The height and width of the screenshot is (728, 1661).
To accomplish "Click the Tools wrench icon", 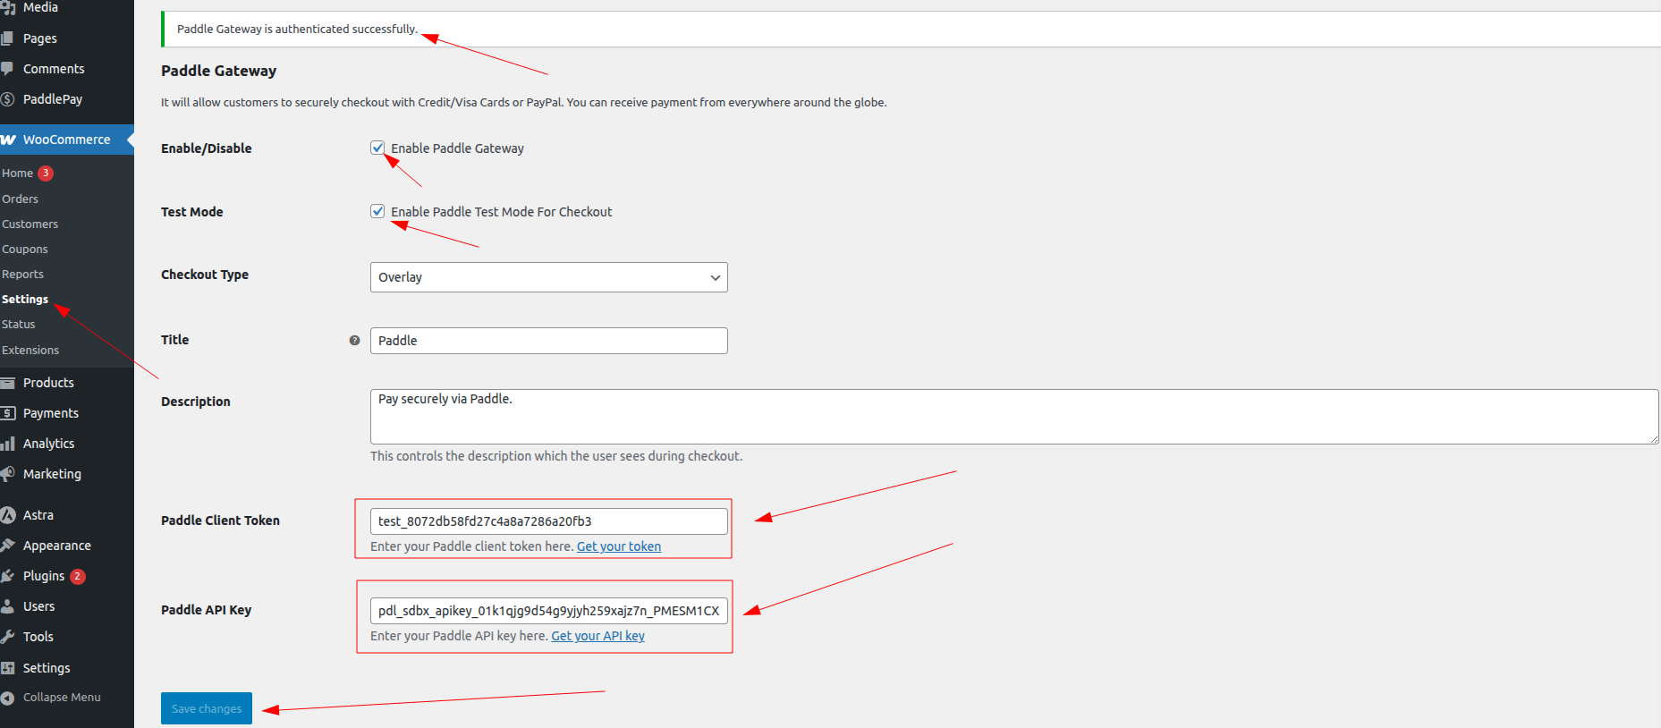I will (7, 637).
